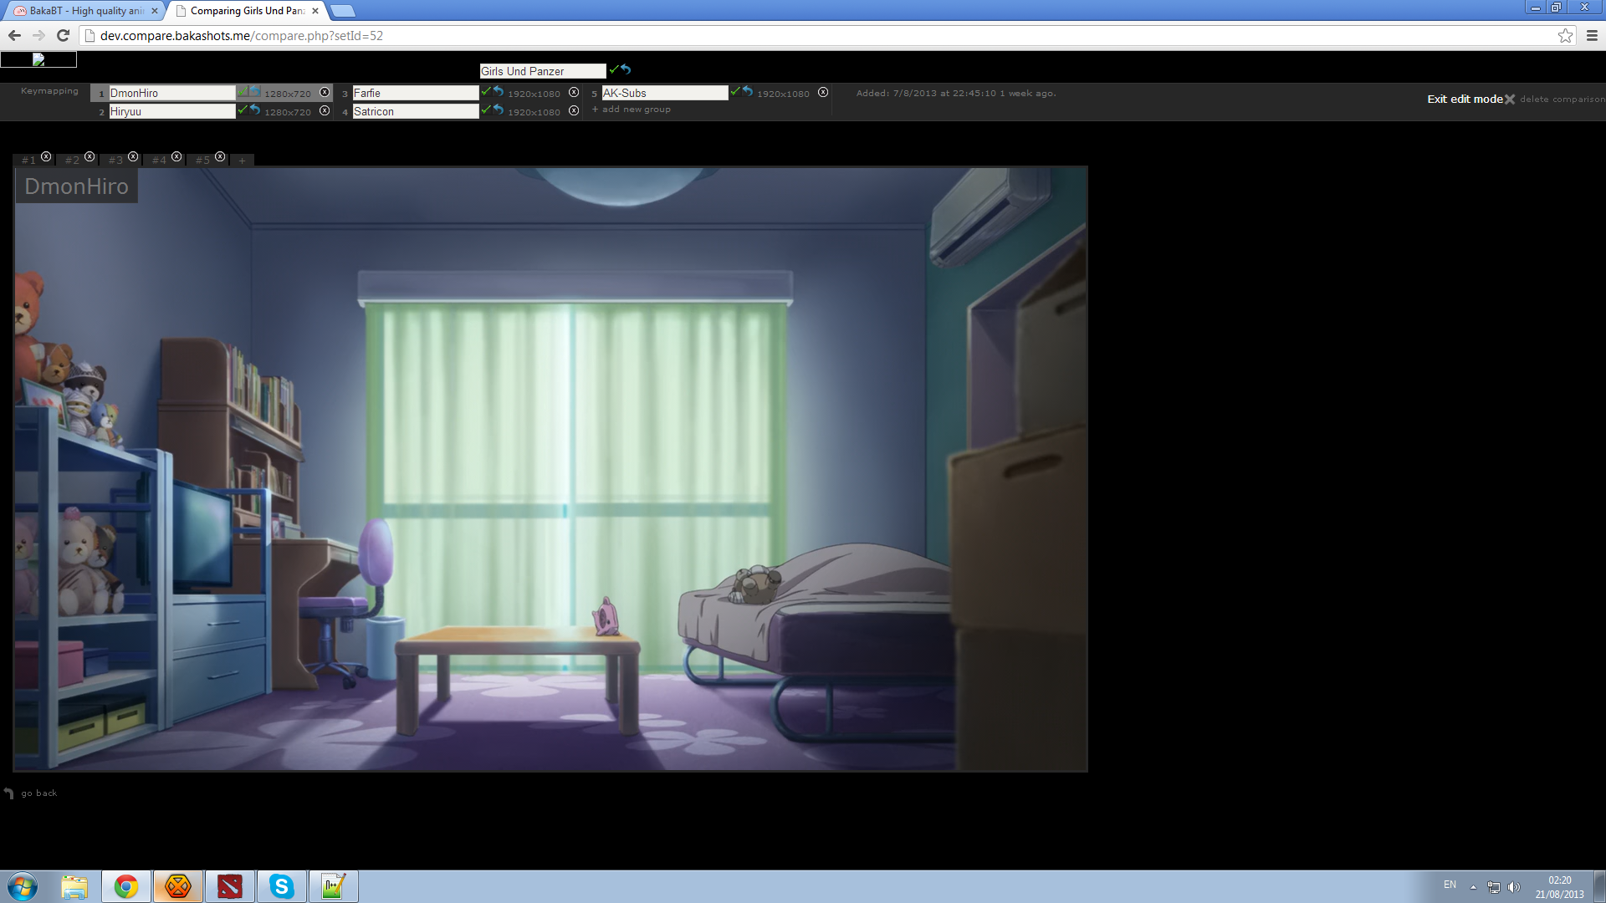Switch the EN input language indicator
The width and height of the screenshot is (1606, 903).
pyautogui.click(x=1450, y=885)
